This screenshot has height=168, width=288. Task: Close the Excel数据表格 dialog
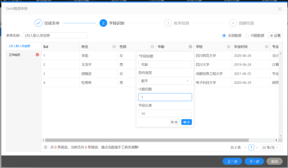[280, 9]
